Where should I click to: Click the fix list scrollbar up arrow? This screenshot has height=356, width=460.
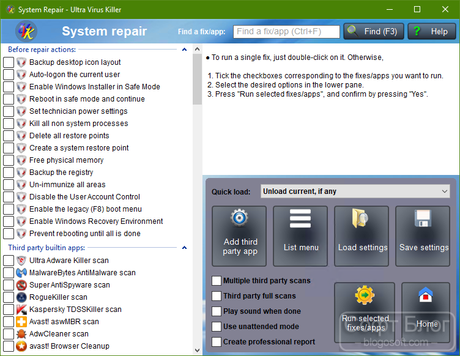click(x=197, y=49)
